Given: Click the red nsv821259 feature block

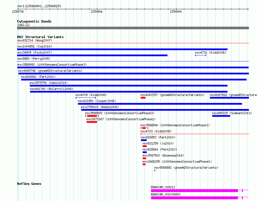Looking at the screenshot, I should tap(145, 146).
